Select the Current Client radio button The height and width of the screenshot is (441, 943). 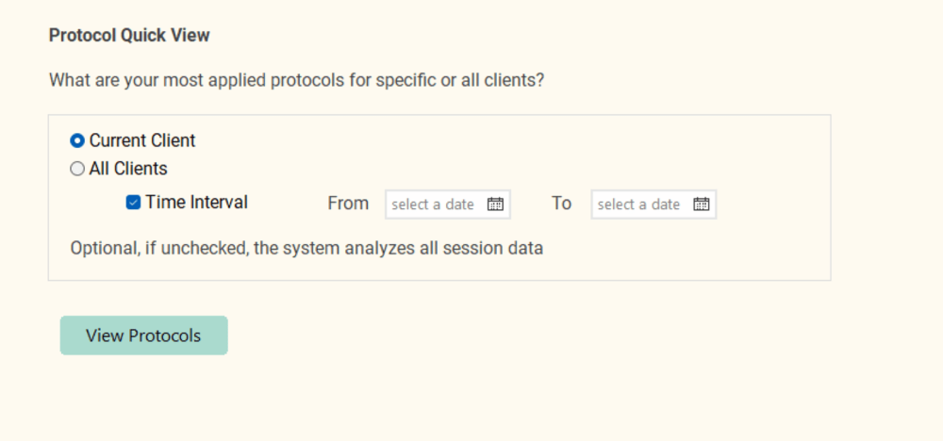pyautogui.click(x=77, y=140)
